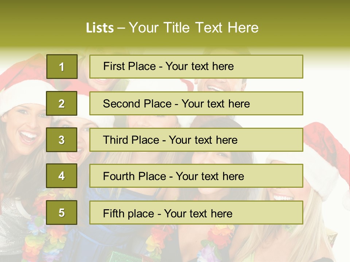350x262 pixels.
Task: Select the "First Place - Your text here" bar
Action: click(x=196, y=67)
